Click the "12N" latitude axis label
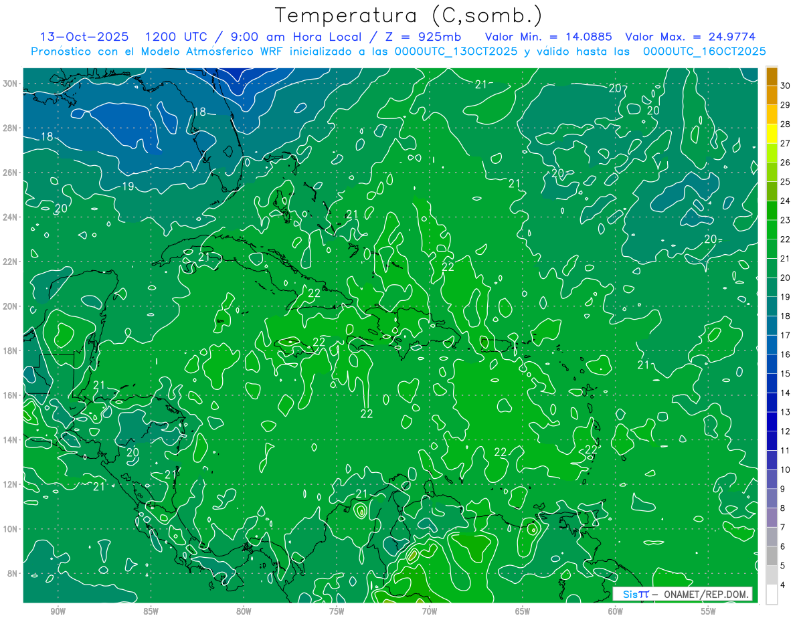 (x=10, y=484)
